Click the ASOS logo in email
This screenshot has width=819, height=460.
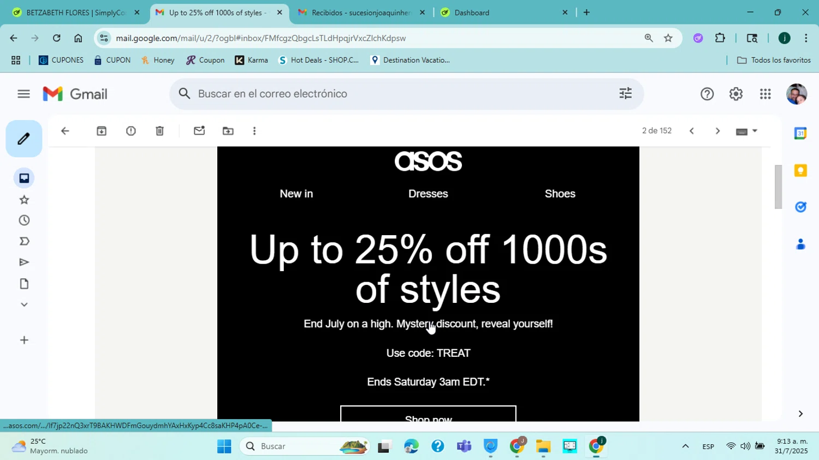coord(428,161)
